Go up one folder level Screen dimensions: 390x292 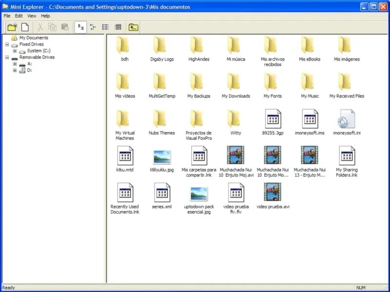pos(133,27)
